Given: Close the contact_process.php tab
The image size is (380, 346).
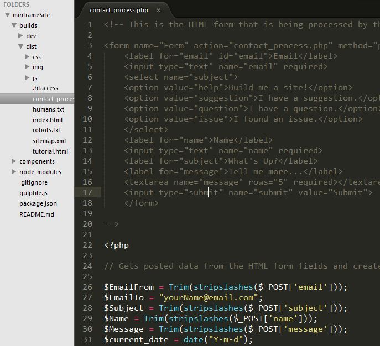Looking at the screenshot, I should click(158, 10).
